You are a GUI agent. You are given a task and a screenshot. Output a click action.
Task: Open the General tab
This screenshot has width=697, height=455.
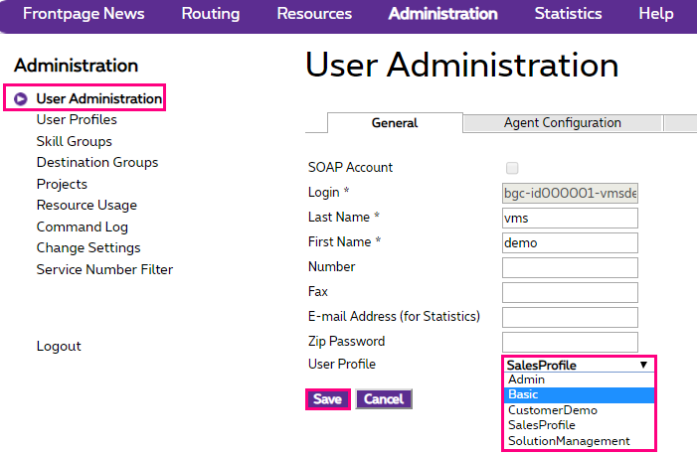(395, 123)
